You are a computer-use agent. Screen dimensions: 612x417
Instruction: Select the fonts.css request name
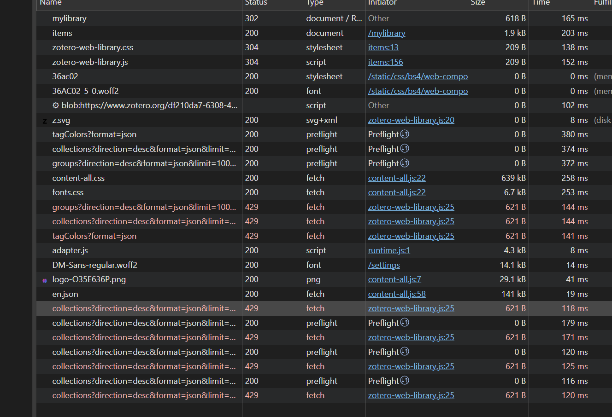tap(68, 192)
